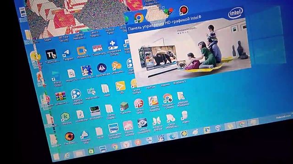The width and height of the screenshot is (293, 164).
Task: Open the Canon MG2500 series shortcut
Action: 171,118
